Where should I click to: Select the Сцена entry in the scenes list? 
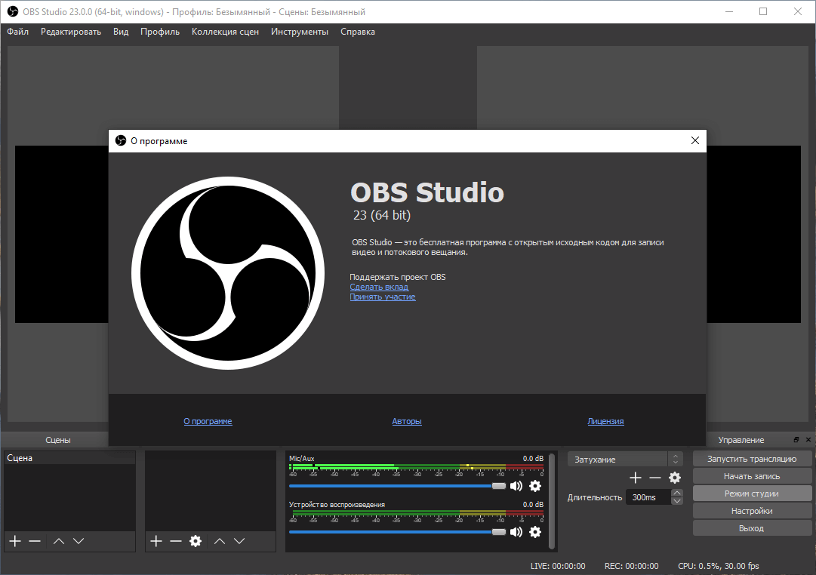click(x=68, y=457)
